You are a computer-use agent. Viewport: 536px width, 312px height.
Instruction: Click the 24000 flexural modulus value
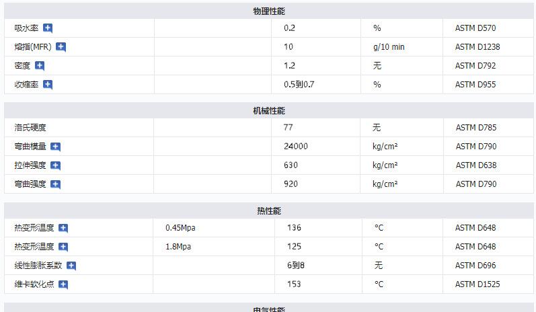pos(296,147)
